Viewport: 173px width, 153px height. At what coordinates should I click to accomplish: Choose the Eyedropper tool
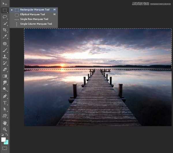(x=5, y=37)
